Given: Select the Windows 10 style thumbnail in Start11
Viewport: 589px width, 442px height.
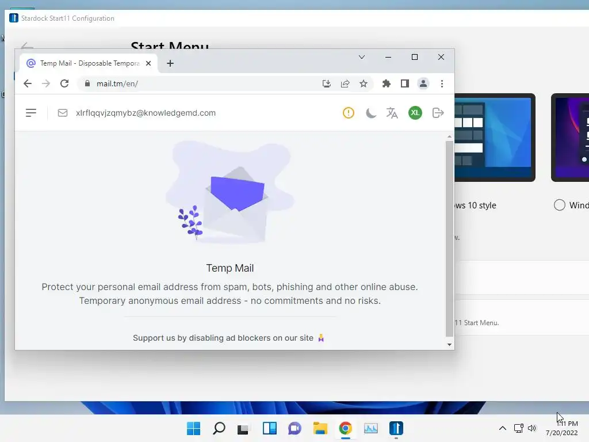Looking at the screenshot, I should point(495,138).
